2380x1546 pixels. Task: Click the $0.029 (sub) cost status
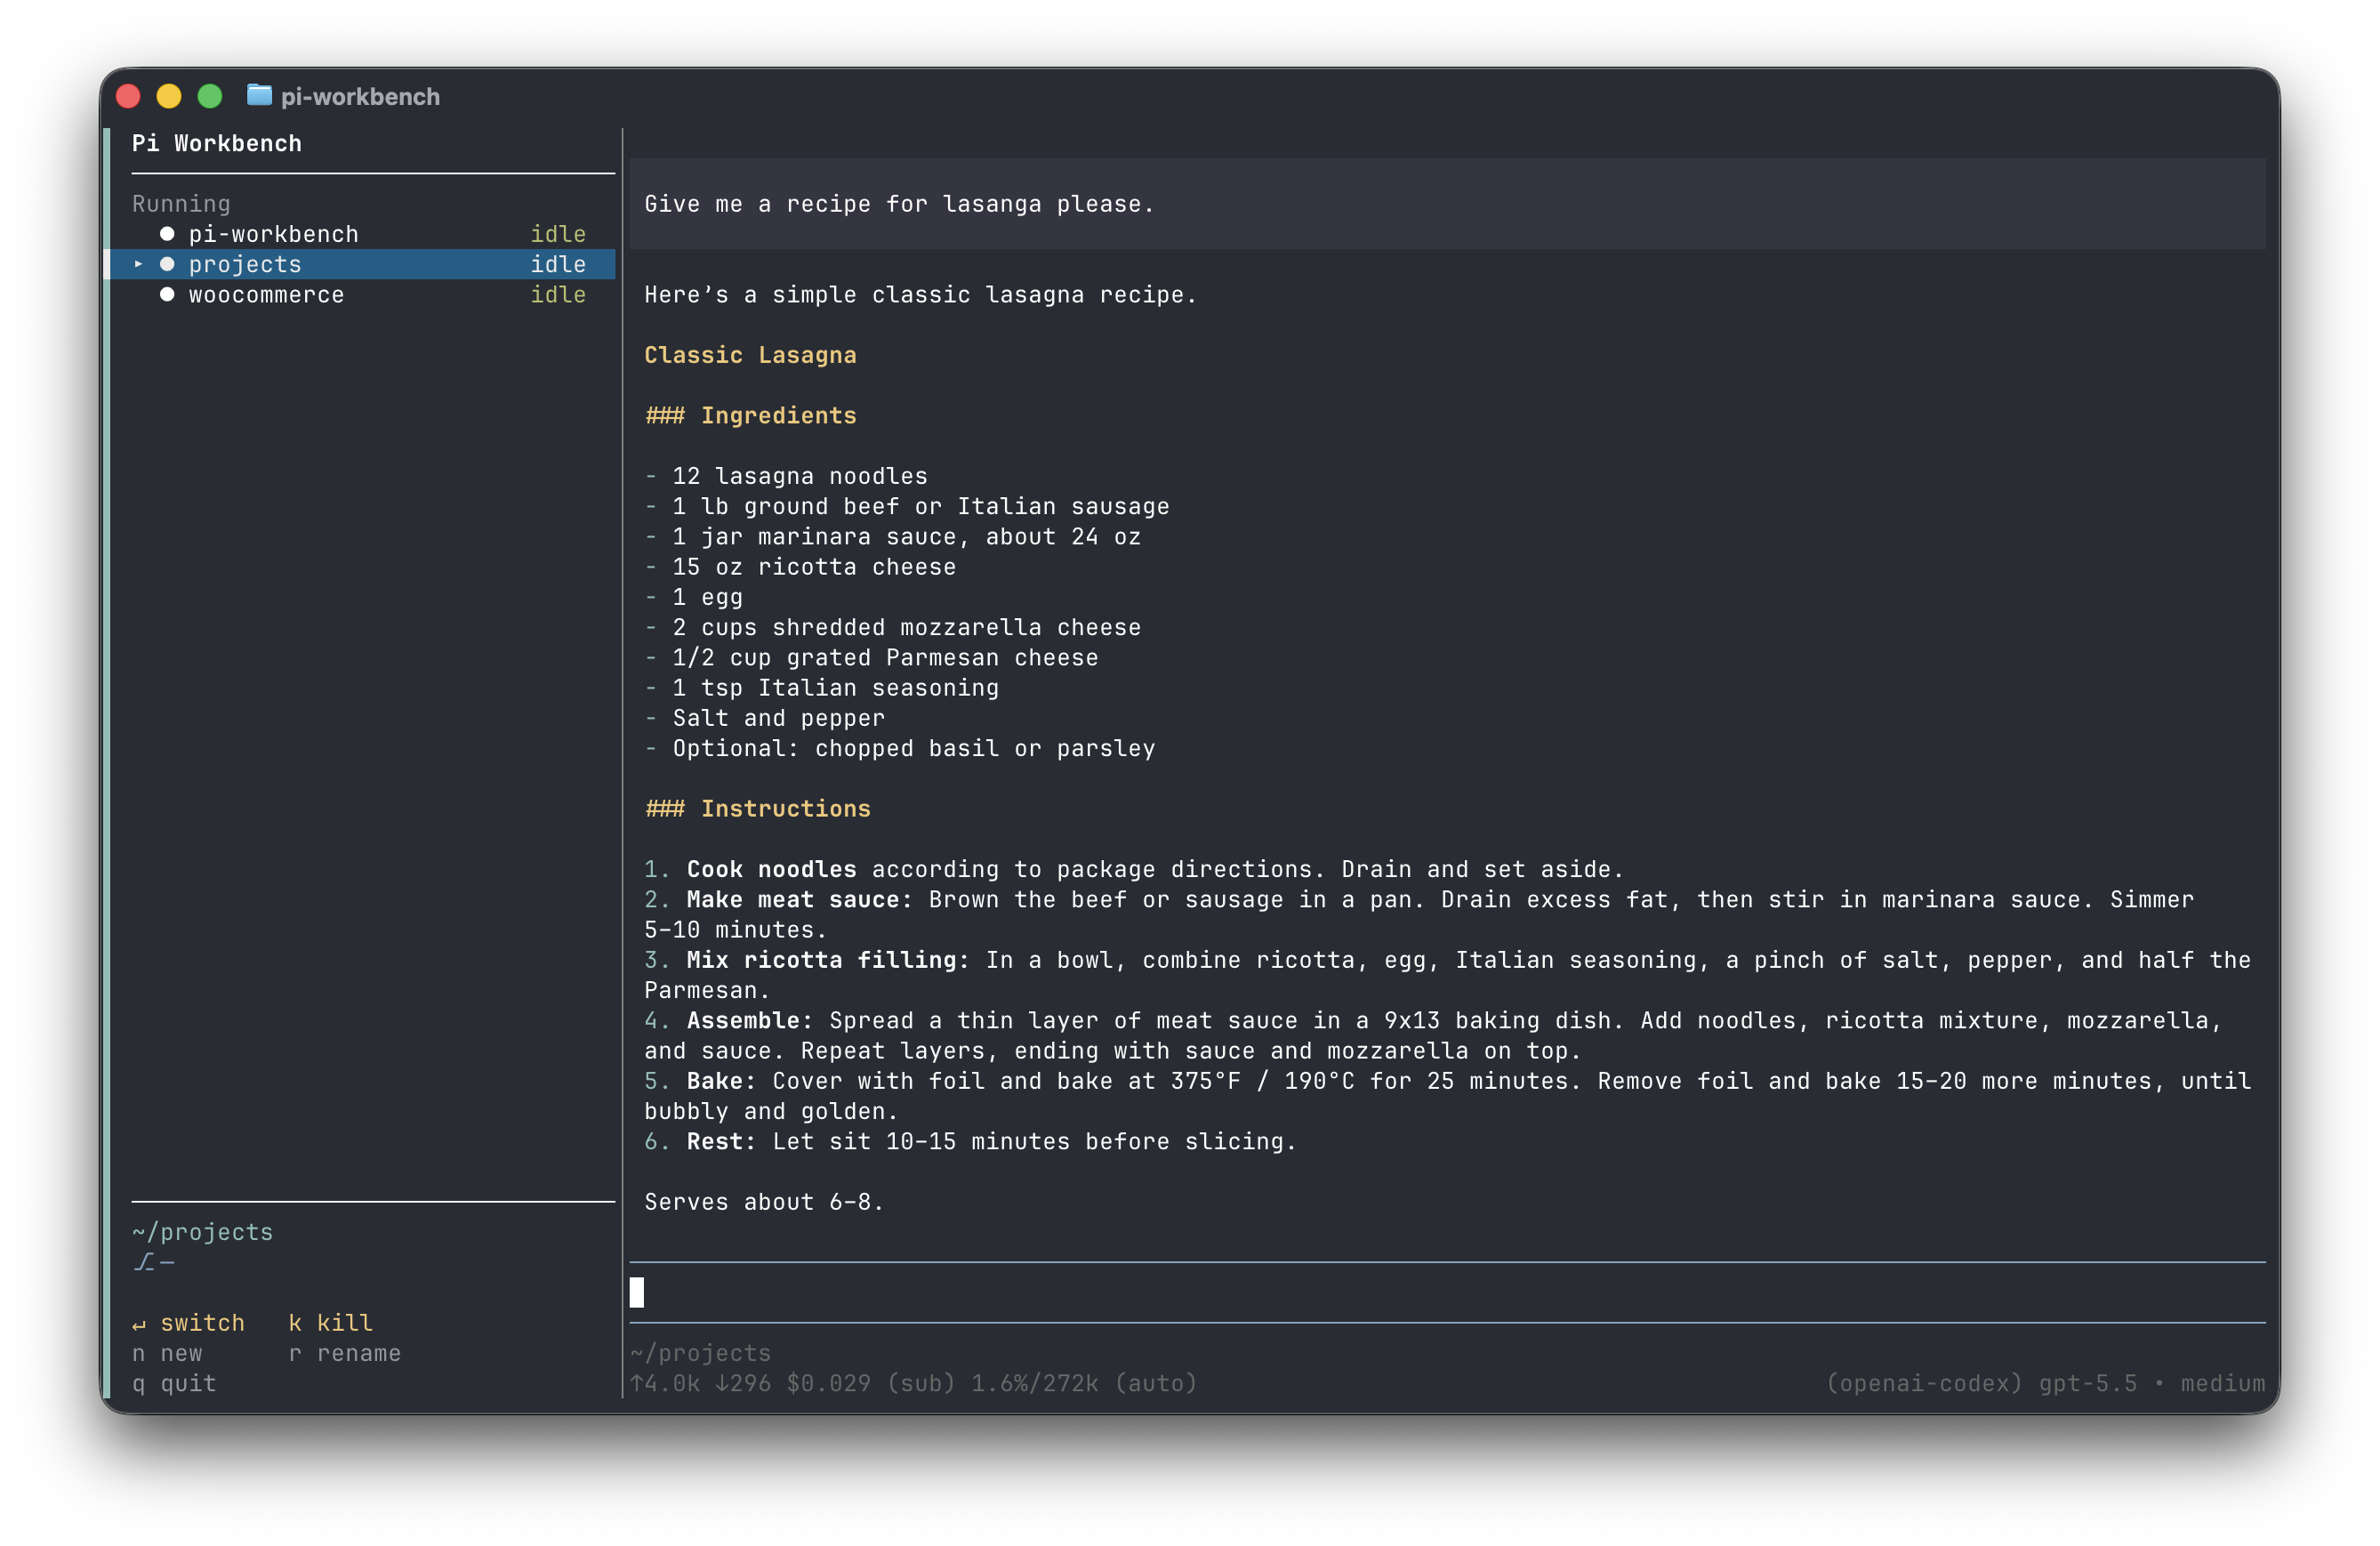tap(871, 1383)
